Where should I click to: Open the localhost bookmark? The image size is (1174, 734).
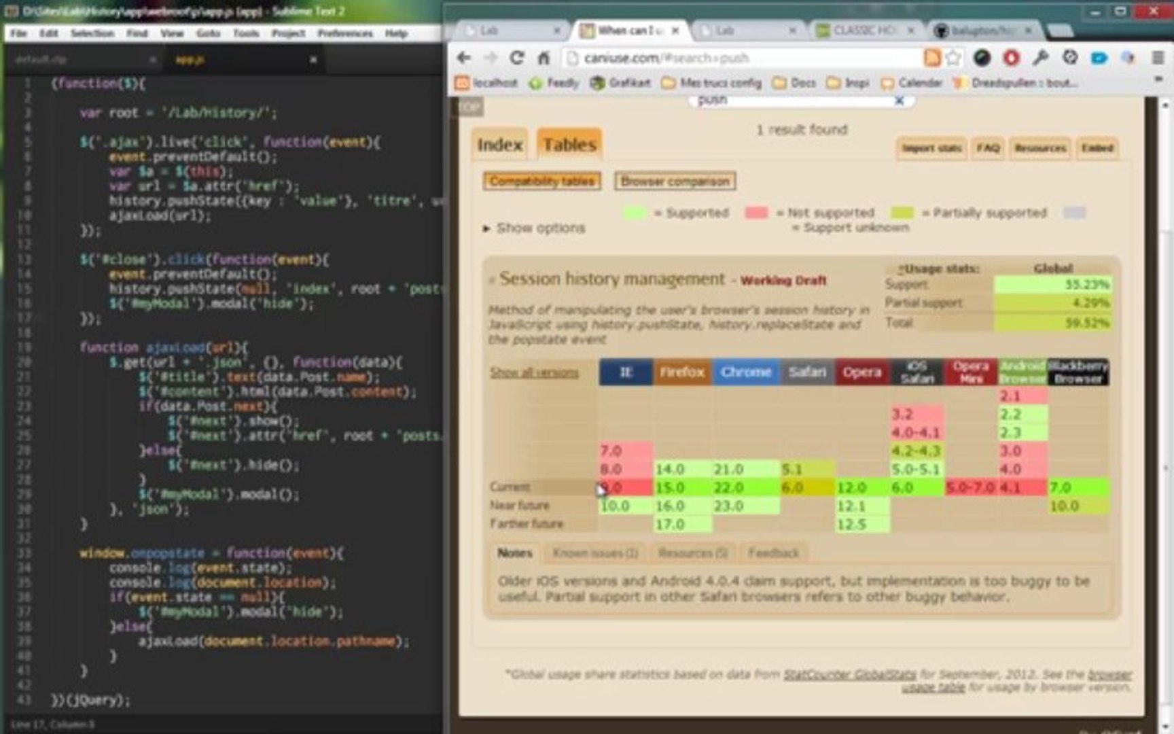point(486,83)
